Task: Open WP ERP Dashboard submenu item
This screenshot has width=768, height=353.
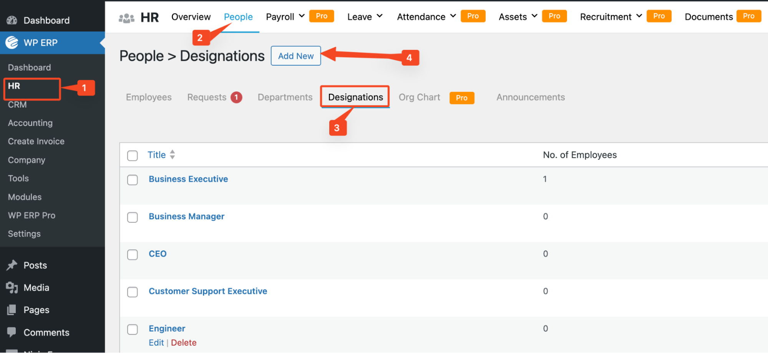Action: [x=29, y=68]
